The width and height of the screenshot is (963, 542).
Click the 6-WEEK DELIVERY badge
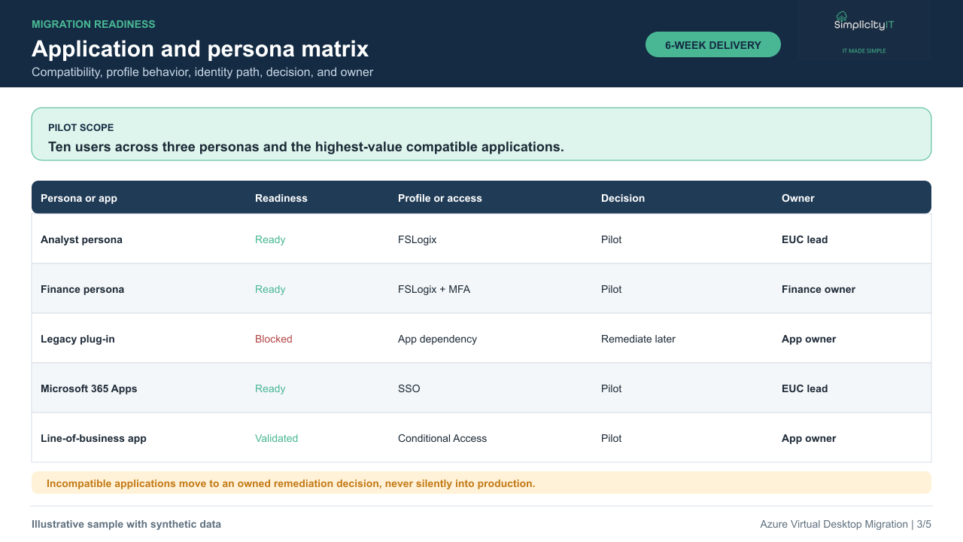coord(713,44)
